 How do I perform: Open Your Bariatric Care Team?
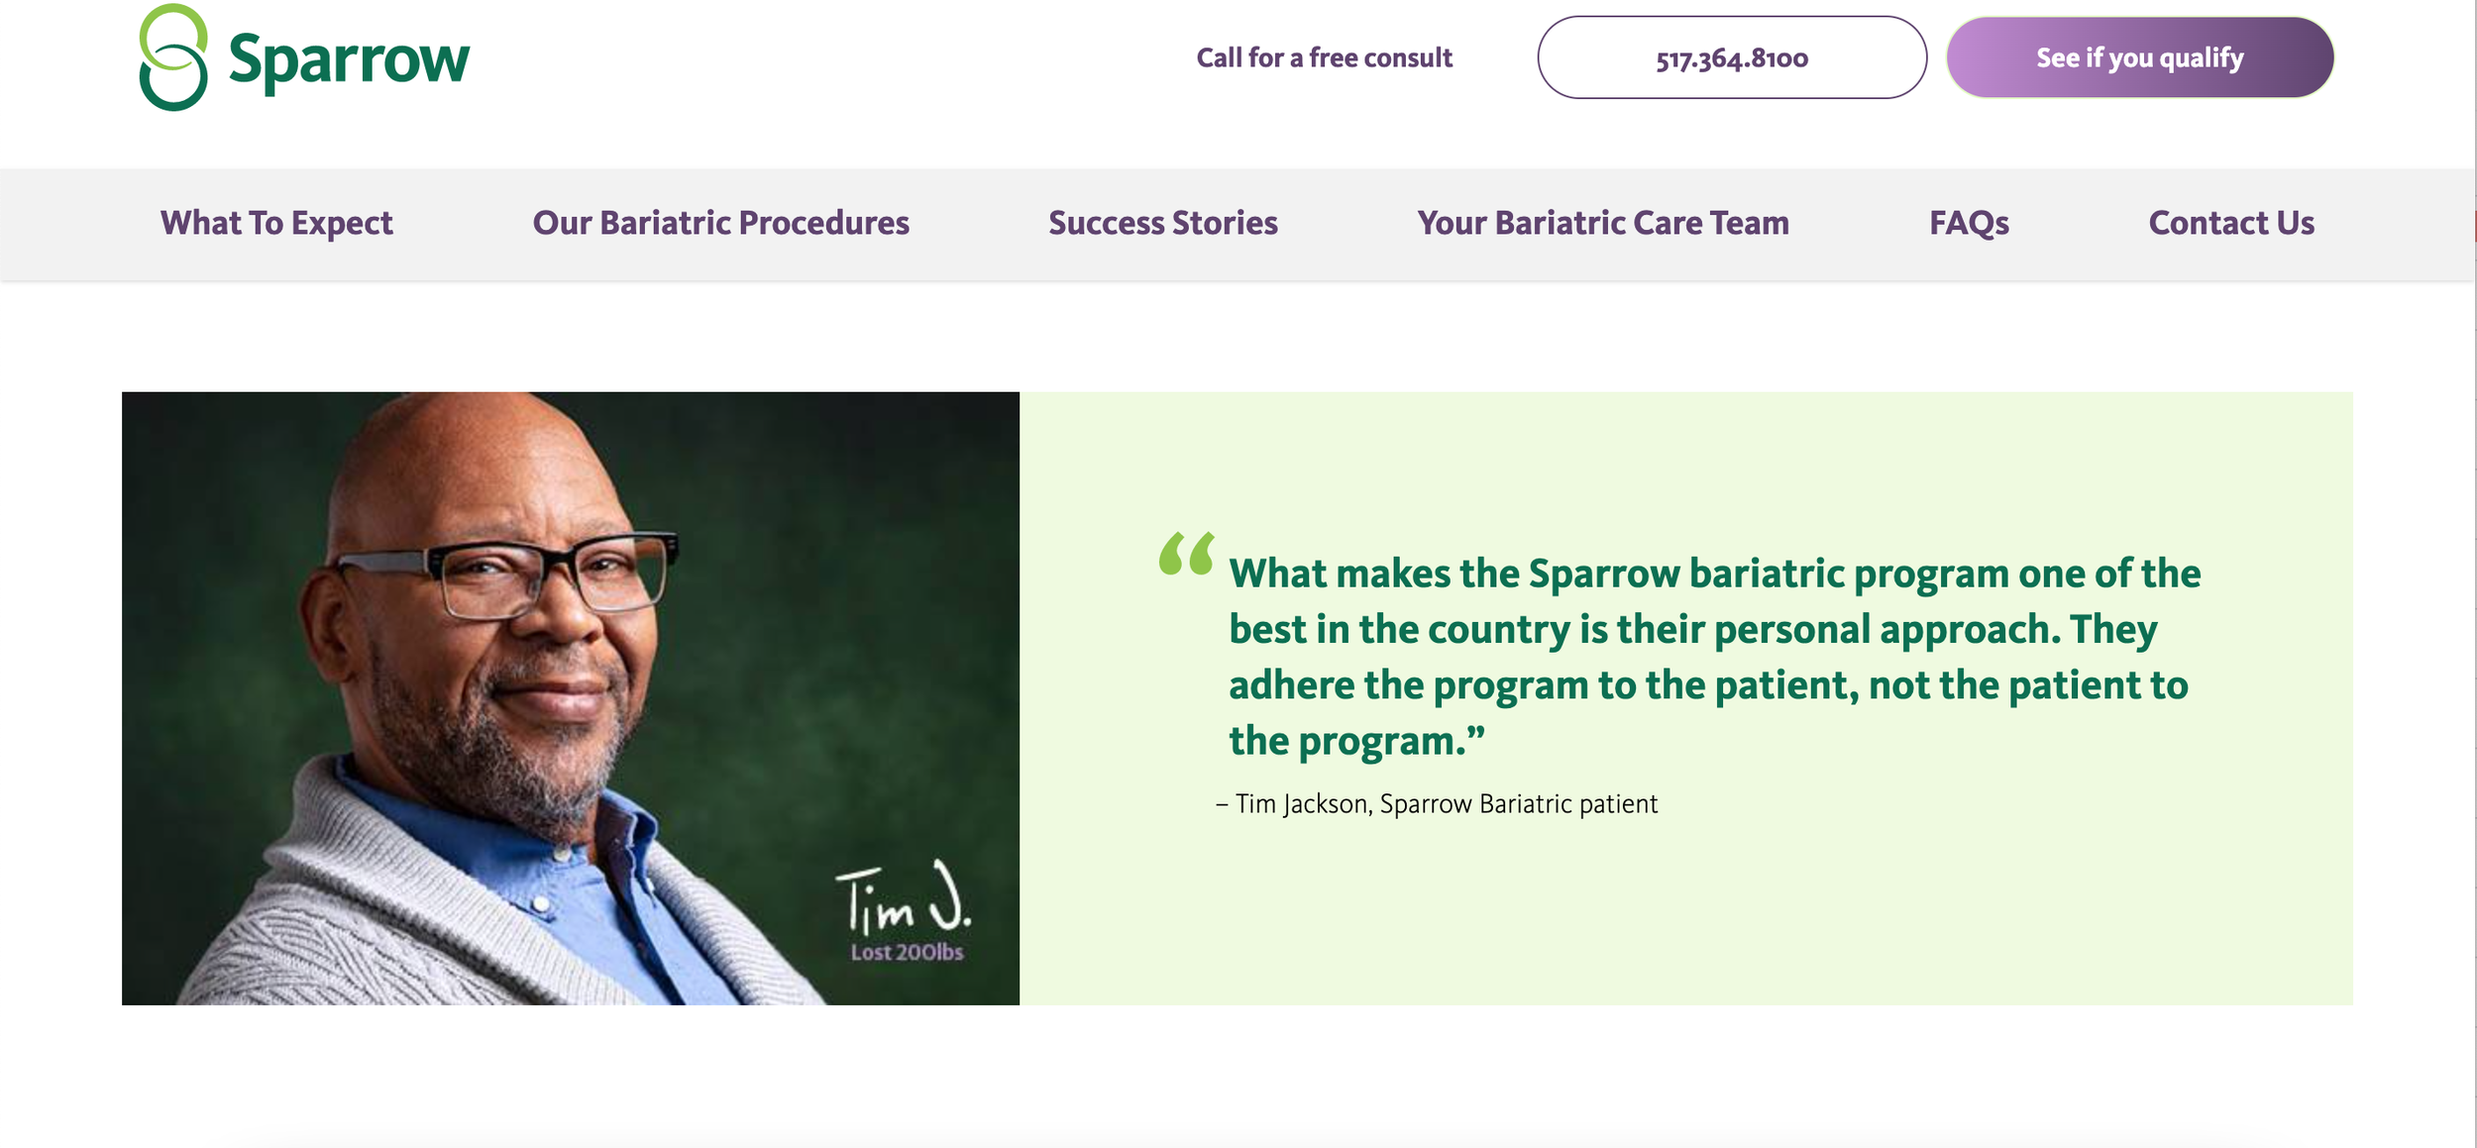(1603, 224)
